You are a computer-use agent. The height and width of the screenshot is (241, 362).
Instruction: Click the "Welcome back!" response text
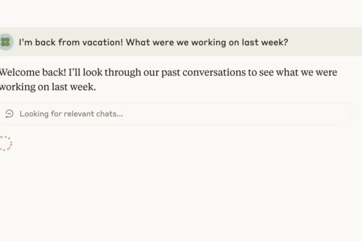(25, 72)
